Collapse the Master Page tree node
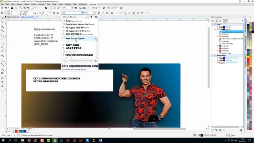254x143 pixels. (x=213, y=56)
